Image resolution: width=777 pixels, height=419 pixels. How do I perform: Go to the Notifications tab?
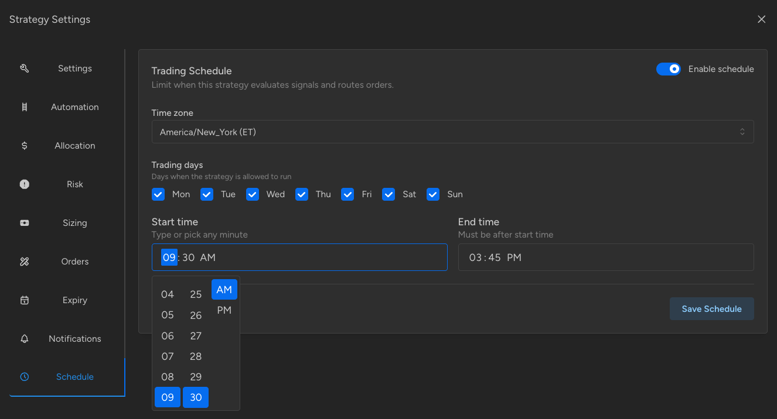pyautogui.click(x=67, y=339)
